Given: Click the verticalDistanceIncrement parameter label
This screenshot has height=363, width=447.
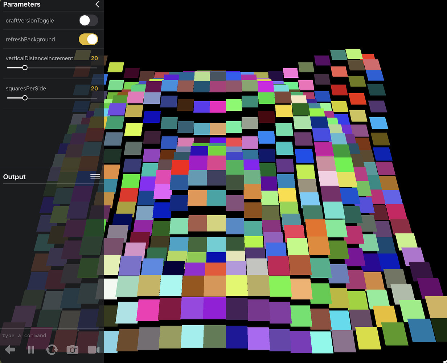Looking at the screenshot, I should click(x=39, y=58).
